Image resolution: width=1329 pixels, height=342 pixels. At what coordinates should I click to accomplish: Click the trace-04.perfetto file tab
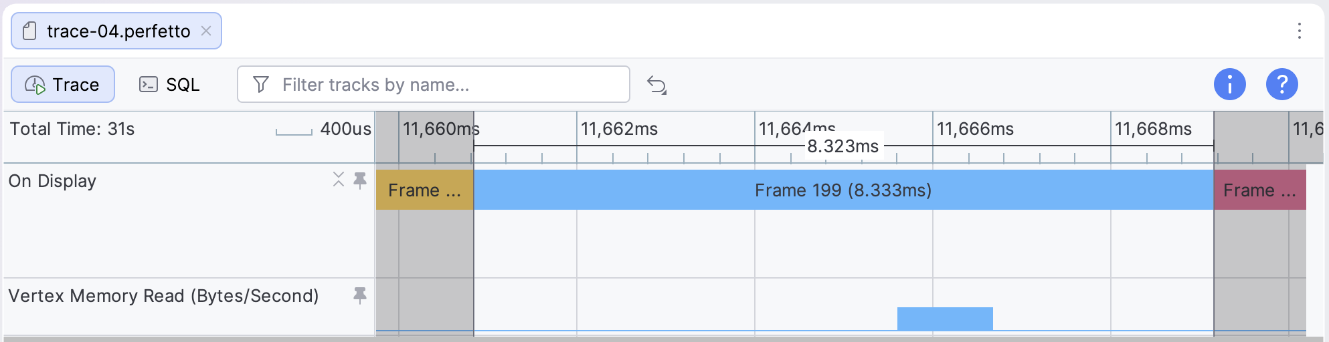pyautogui.click(x=116, y=31)
